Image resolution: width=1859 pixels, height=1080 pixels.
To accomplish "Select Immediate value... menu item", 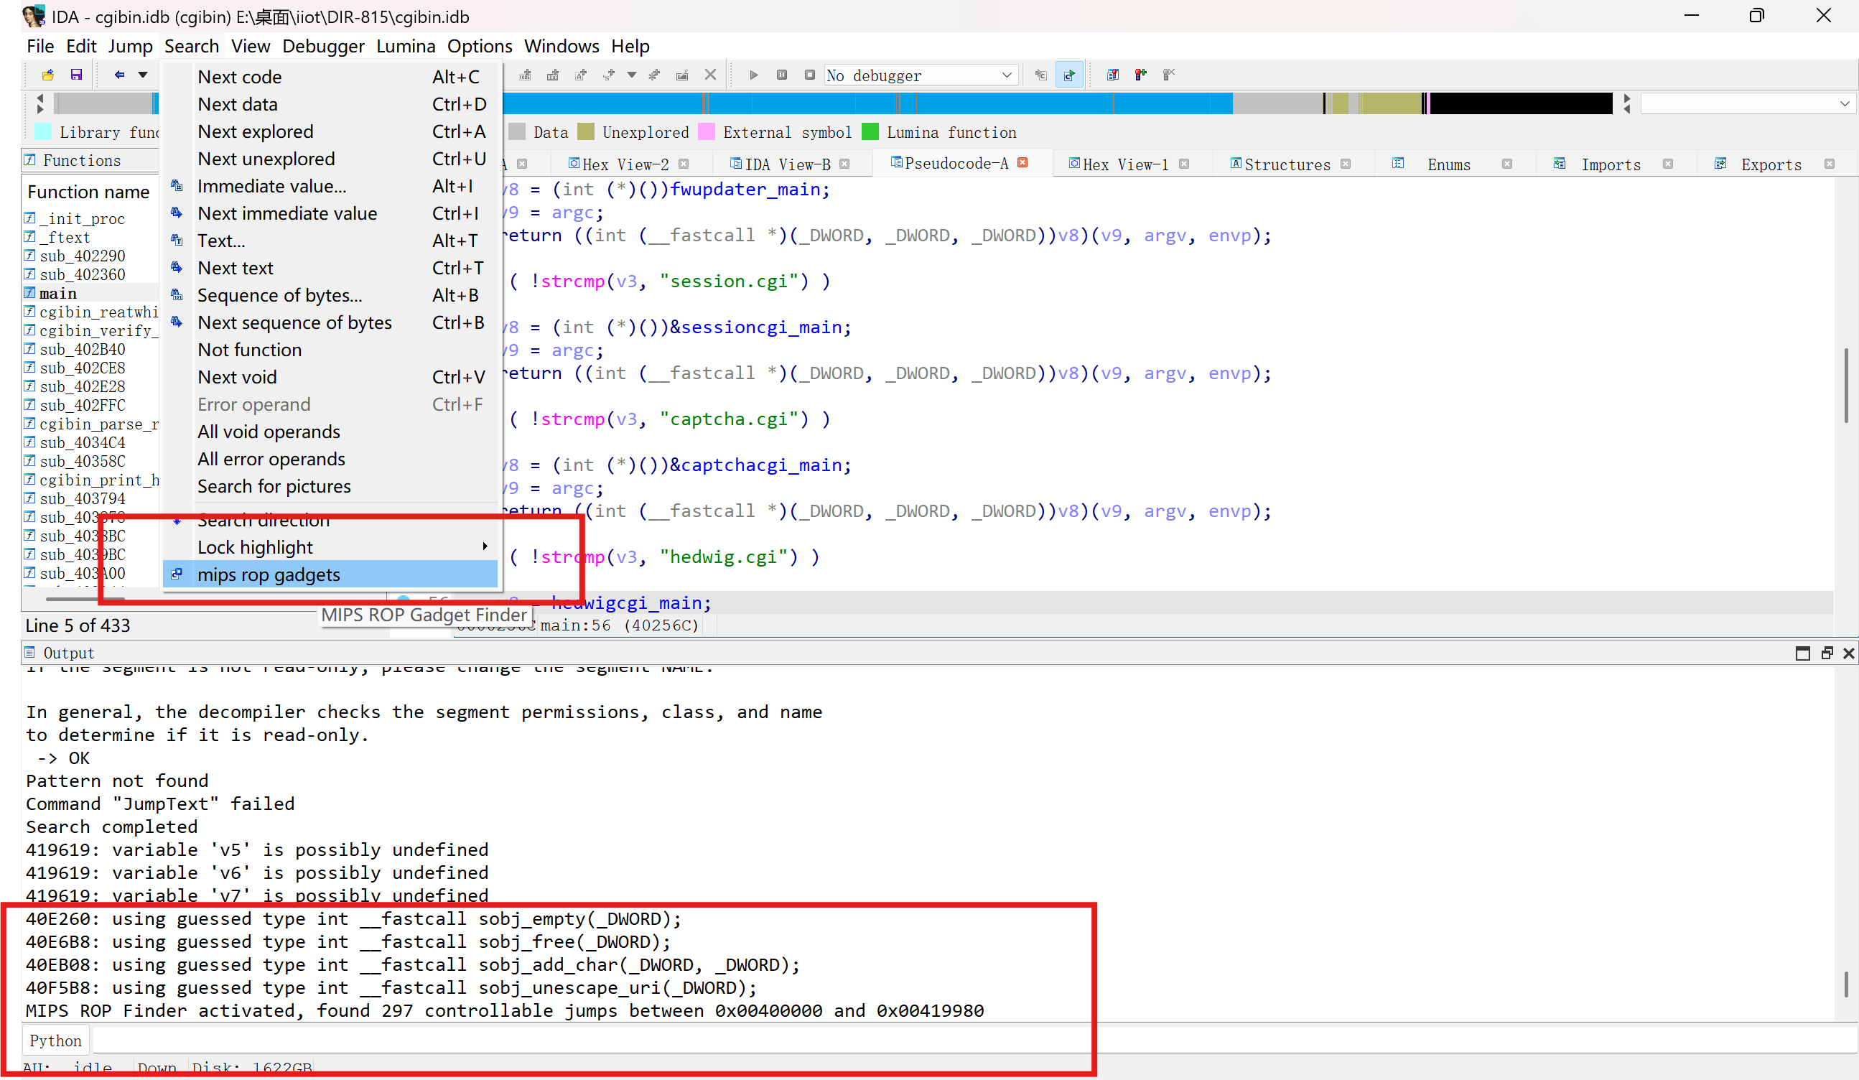I will click(x=330, y=186).
